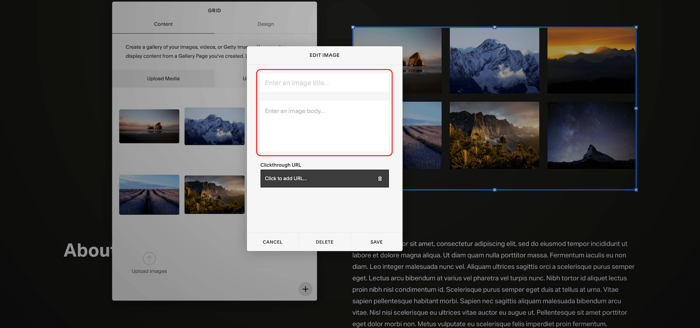
Task: Click the Upload images drop zone
Action: 149,264
